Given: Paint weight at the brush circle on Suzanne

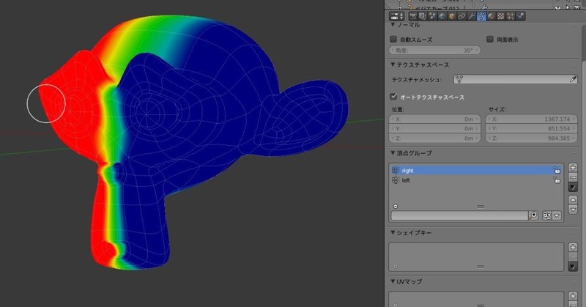Looking at the screenshot, I should (46, 103).
